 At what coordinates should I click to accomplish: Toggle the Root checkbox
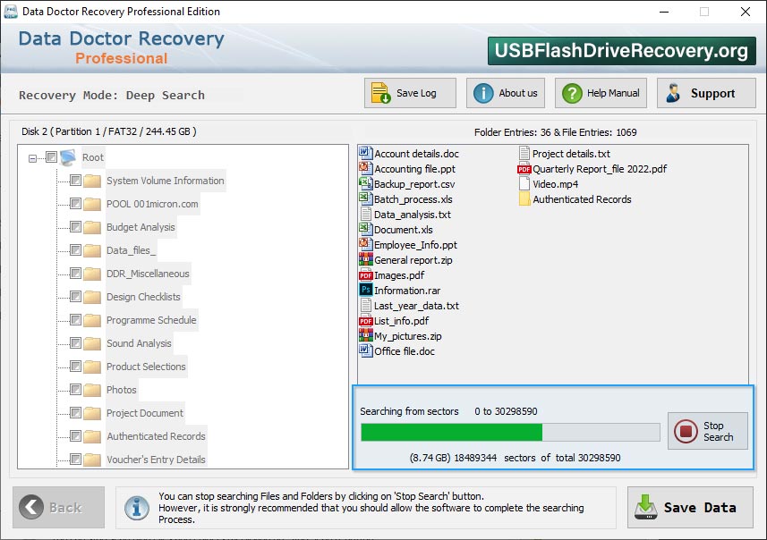point(51,156)
